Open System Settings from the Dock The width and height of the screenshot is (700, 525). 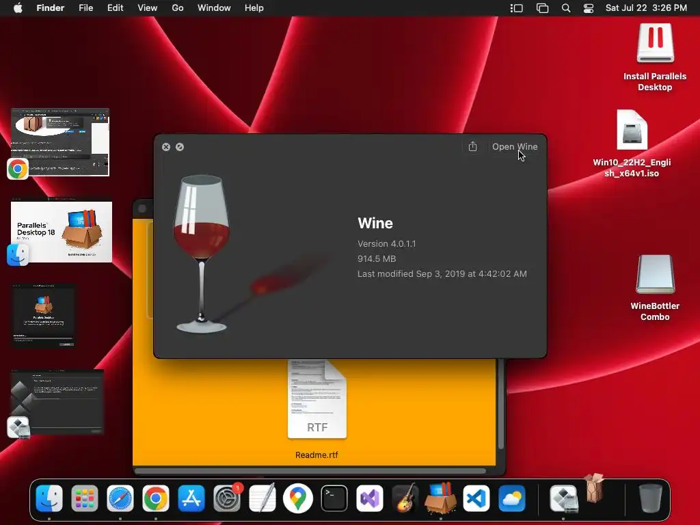[227, 498]
